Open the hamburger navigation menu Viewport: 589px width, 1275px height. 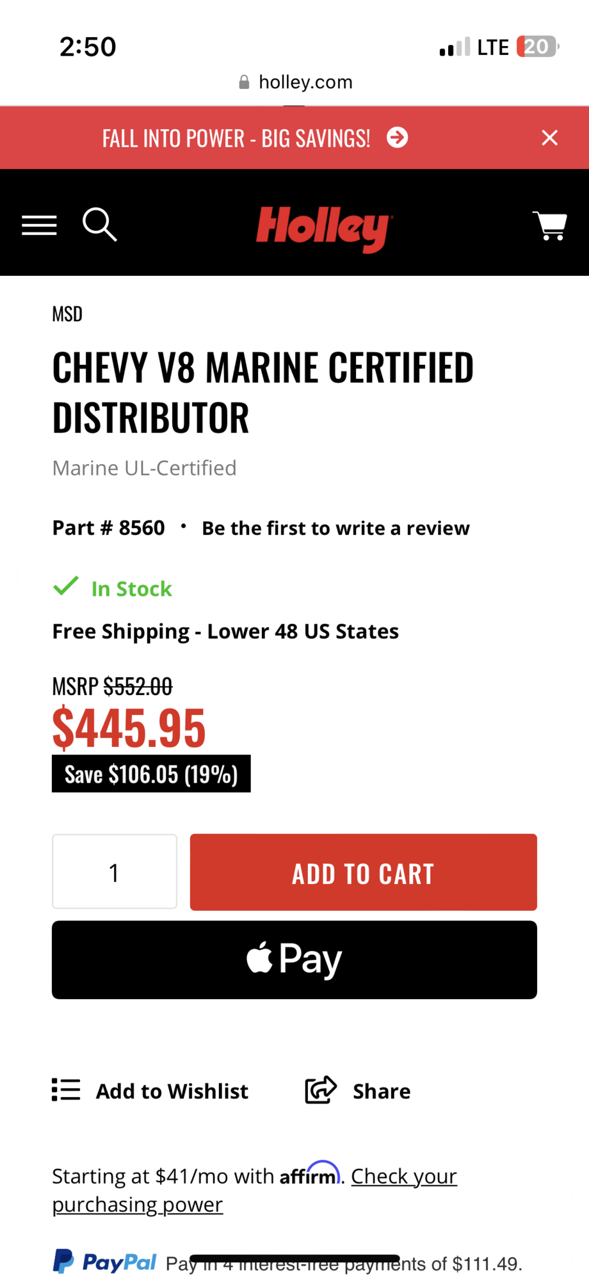pos(39,225)
